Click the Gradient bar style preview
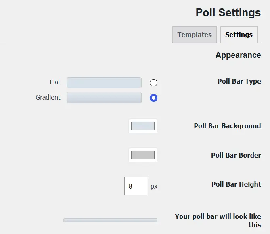Viewport: 270px width, 234px height. point(104,98)
